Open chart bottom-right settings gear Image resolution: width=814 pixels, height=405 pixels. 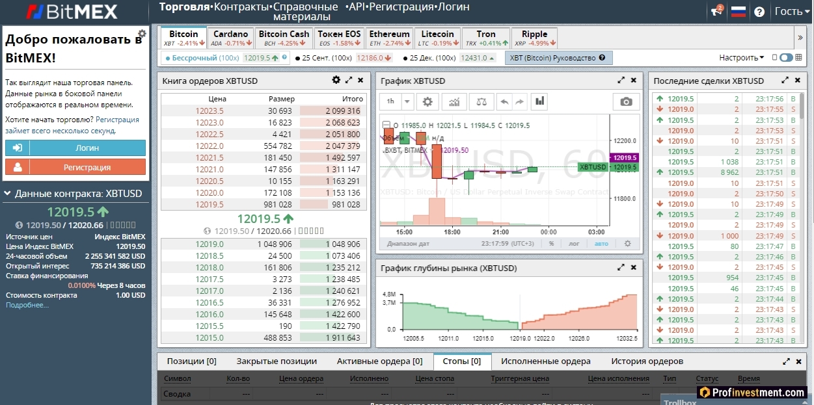(628, 243)
